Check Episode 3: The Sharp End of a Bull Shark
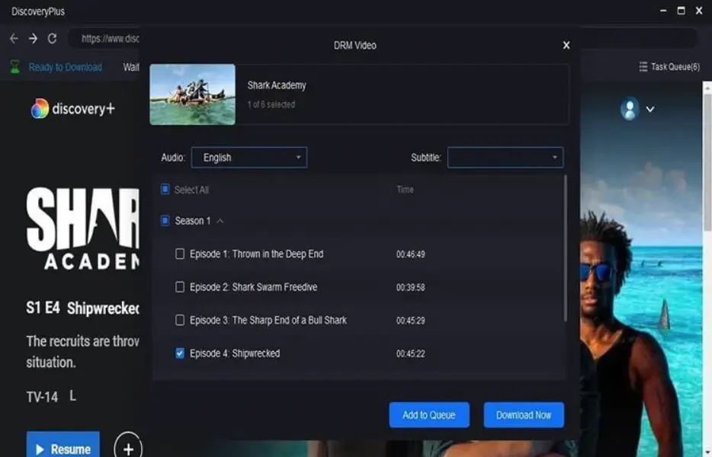The width and height of the screenshot is (712, 457). point(180,320)
